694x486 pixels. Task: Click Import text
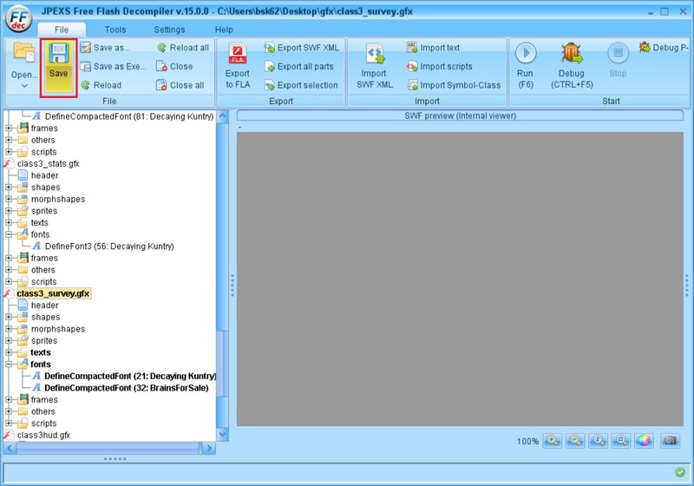(433, 48)
